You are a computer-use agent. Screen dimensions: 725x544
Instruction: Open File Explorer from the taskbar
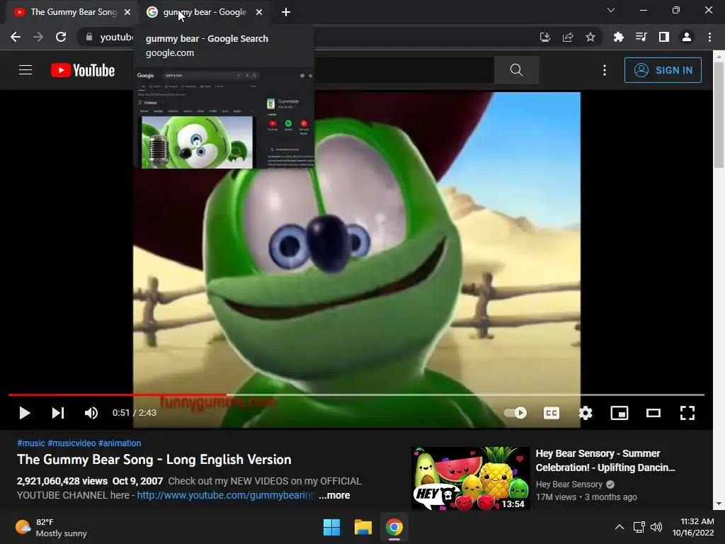pyautogui.click(x=363, y=527)
